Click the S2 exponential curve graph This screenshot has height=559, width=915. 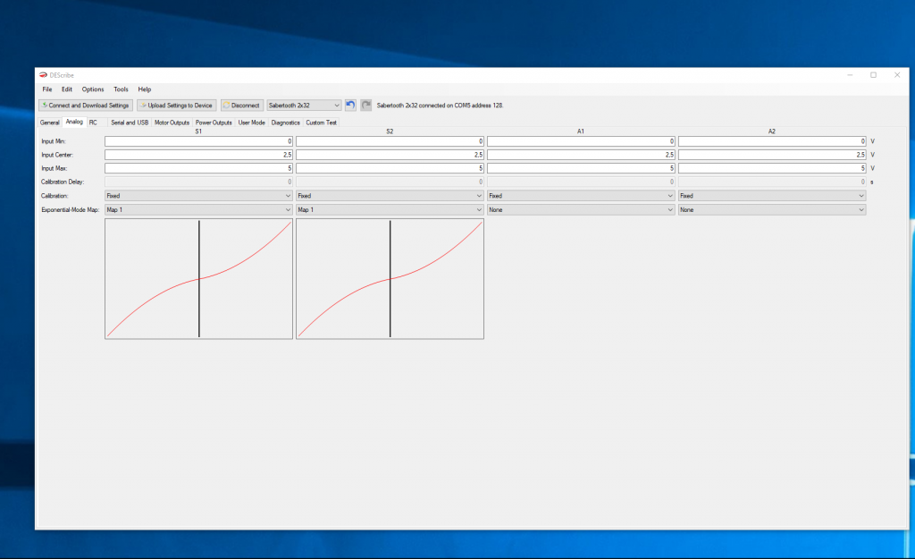390,279
